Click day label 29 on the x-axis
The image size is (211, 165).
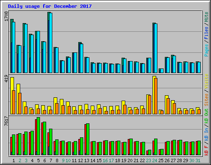185,160
